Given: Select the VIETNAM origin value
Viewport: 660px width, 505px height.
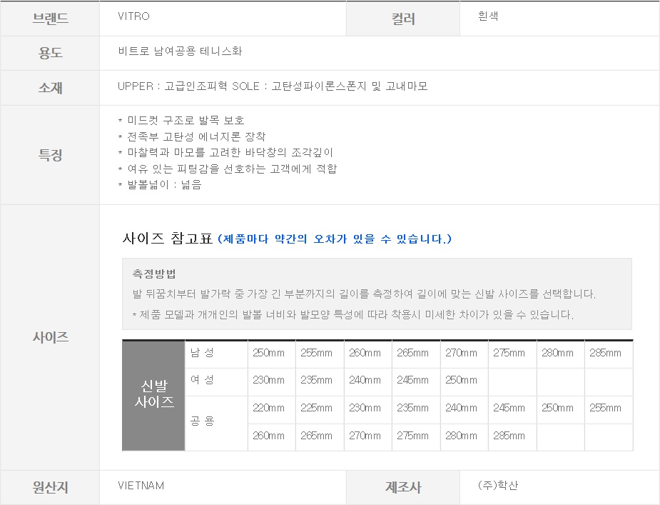Looking at the screenshot, I should tap(141, 486).
